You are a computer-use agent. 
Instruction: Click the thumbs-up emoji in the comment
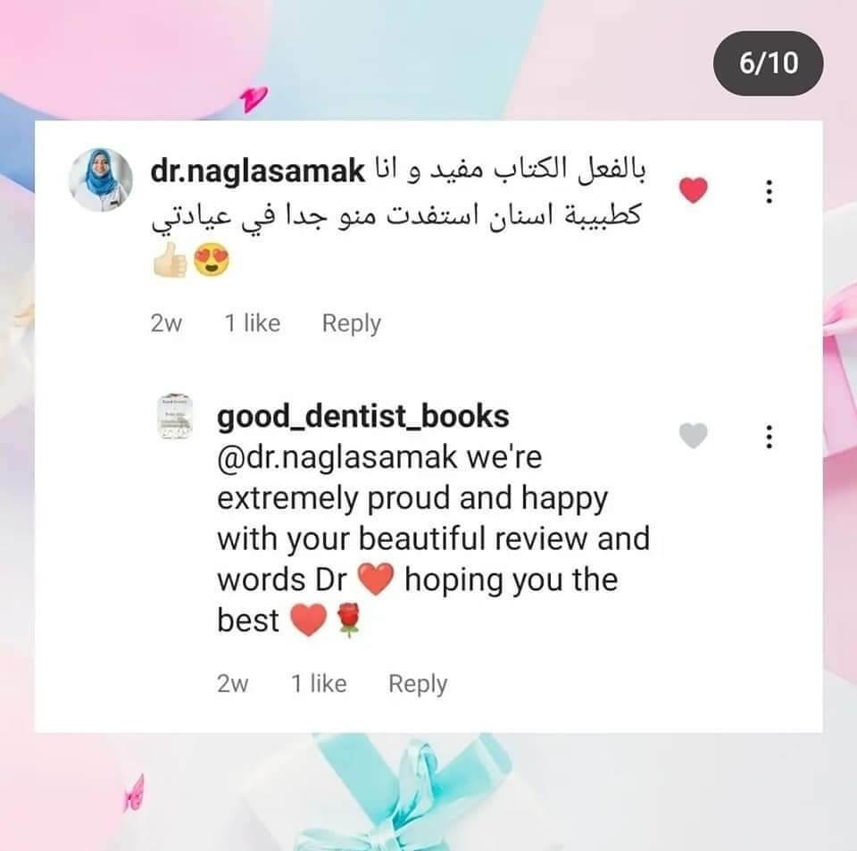(170, 260)
